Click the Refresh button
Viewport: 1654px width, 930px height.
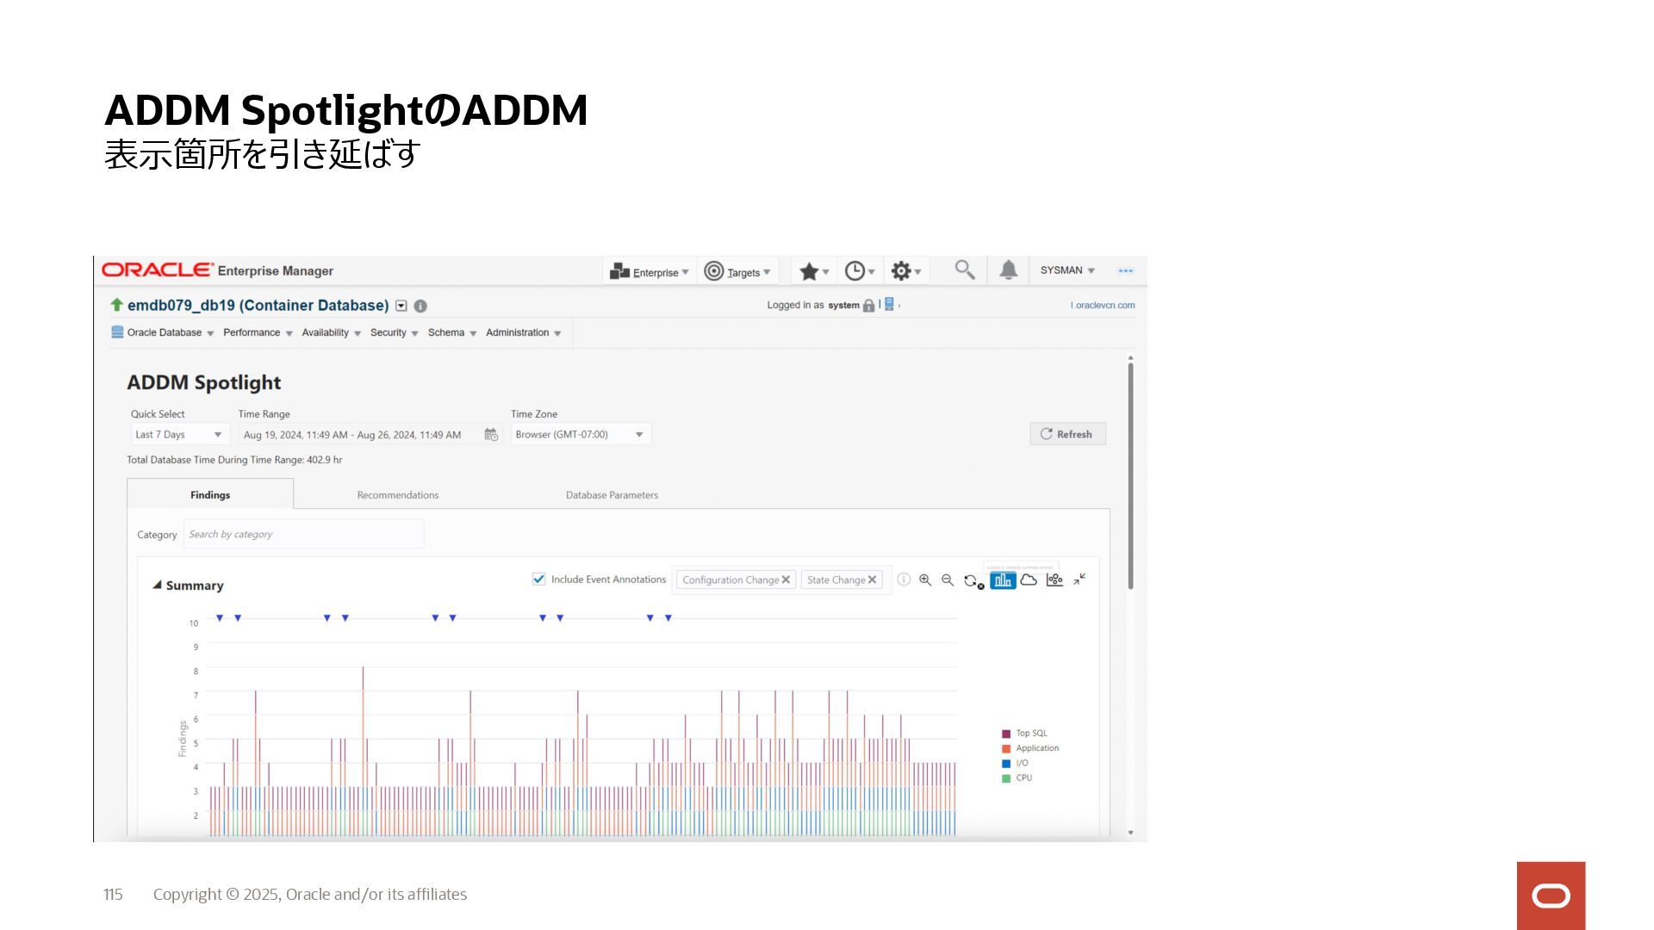pyautogui.click(x=1067, y=434)
